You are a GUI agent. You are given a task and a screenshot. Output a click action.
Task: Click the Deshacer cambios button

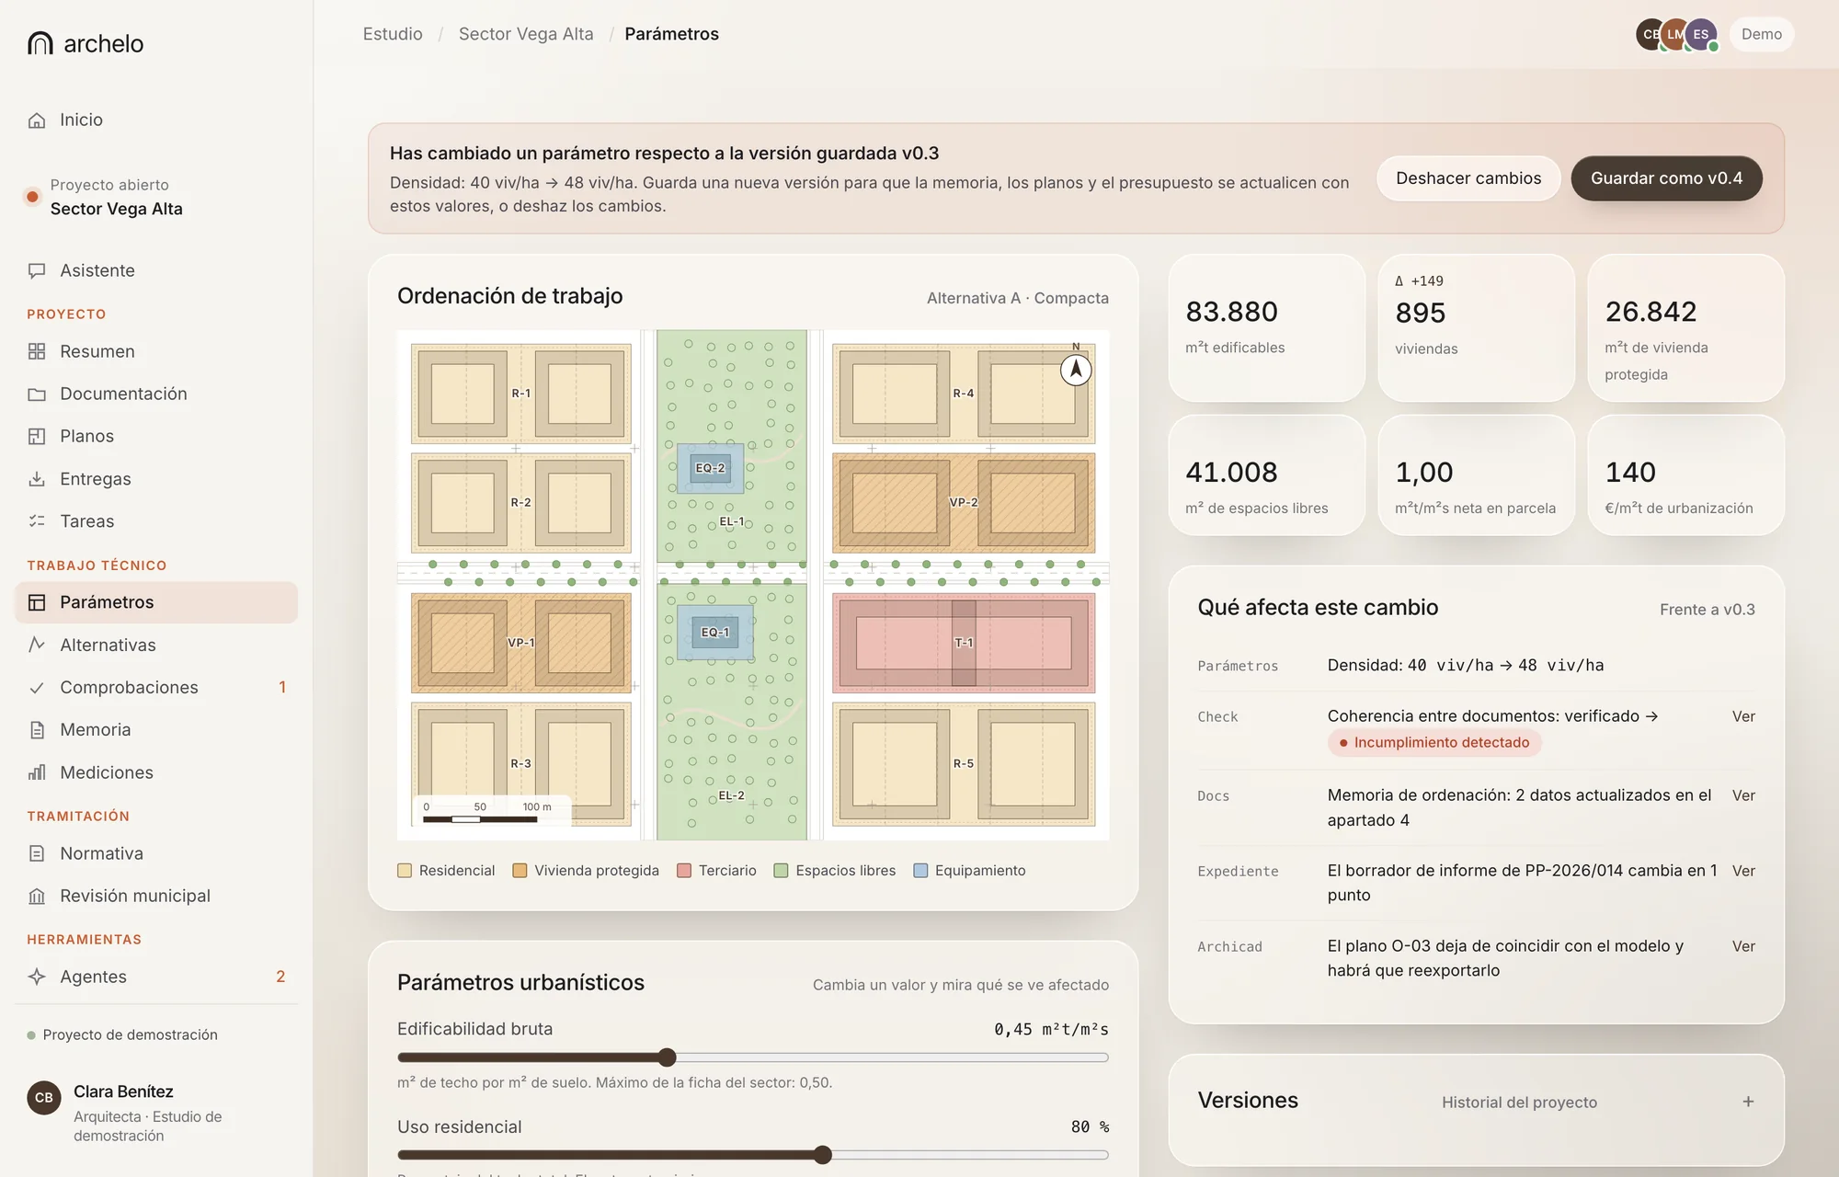click(1468, 178)
